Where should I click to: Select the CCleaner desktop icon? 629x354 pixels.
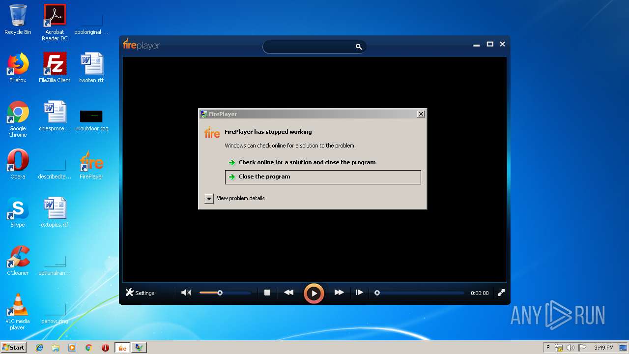coord(18,261)
